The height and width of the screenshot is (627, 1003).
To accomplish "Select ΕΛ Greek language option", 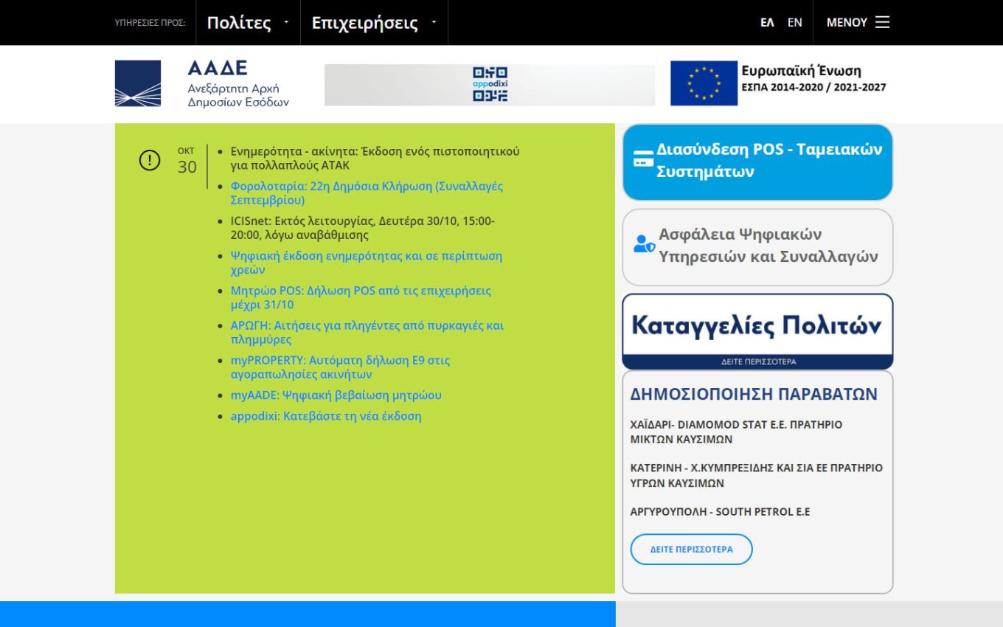I will (x=767, y=23).
